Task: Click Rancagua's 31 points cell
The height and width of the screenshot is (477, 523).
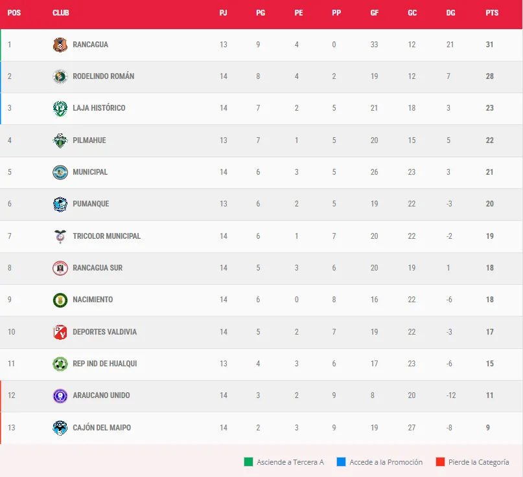Action: (x=489, y=45)
